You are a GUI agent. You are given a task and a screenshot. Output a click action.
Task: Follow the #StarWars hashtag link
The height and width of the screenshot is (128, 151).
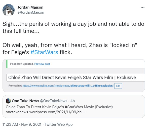click(x=44, y=52)
